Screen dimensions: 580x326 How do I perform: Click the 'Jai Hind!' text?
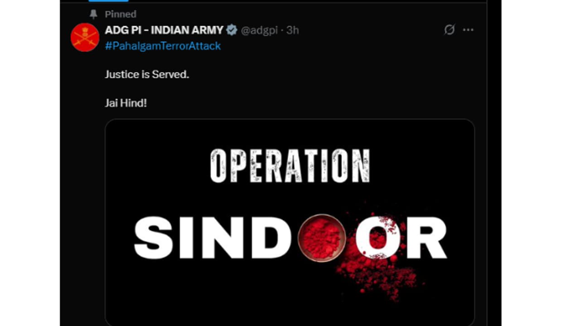[126, 103]
